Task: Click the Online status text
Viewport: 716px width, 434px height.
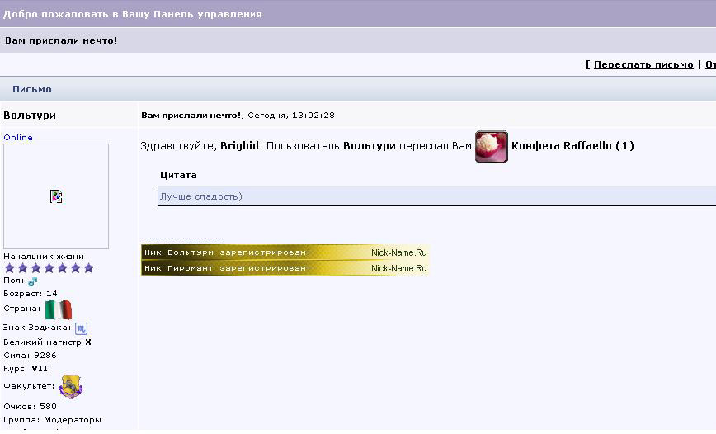Action: 18,138
